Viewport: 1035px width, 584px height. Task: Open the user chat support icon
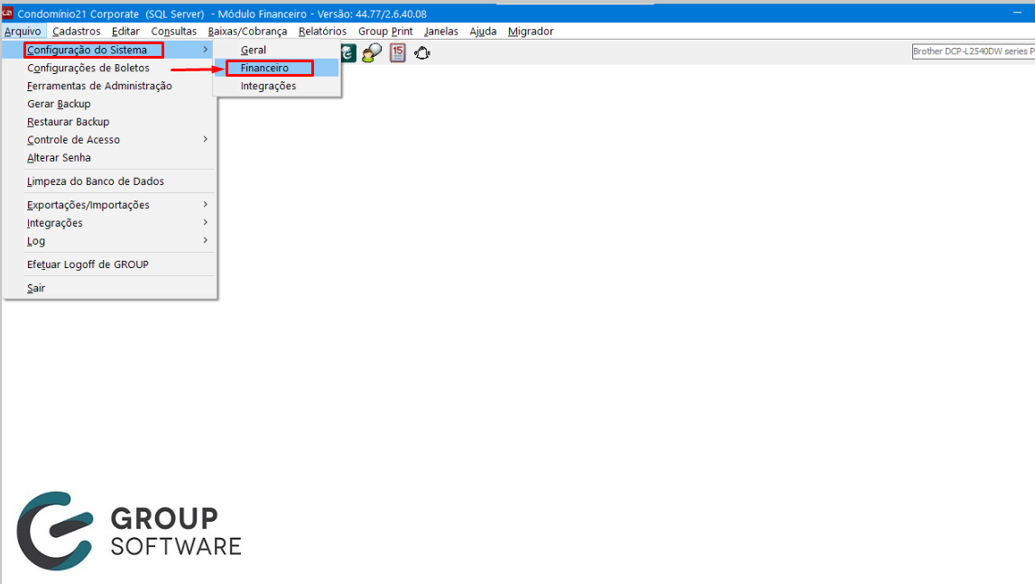point(372,53)
